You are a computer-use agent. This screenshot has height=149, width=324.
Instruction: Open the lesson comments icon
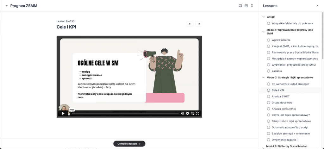[240, 6]
